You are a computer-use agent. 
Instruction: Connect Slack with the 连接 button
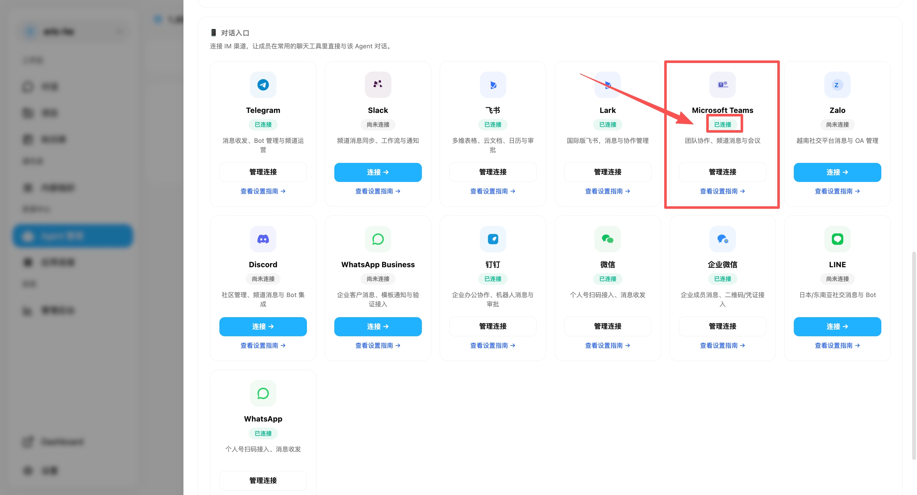(x=378, y=172)
